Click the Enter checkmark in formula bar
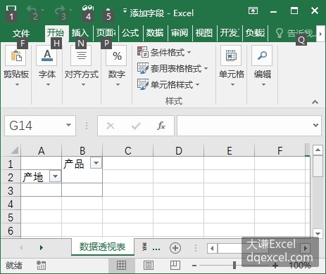Screen dimensions: 326x274 point(136,126)
